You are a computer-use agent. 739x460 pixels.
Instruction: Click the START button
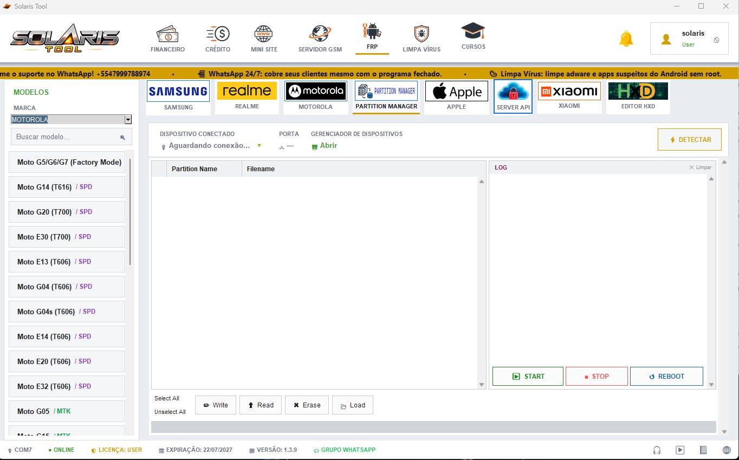click(x=528, y=376)
